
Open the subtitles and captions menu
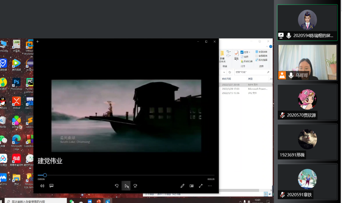click(x=51, y=186)
